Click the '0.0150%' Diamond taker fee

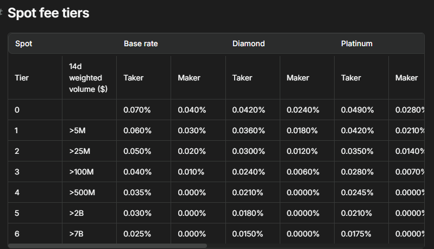[x=248, y=234]
